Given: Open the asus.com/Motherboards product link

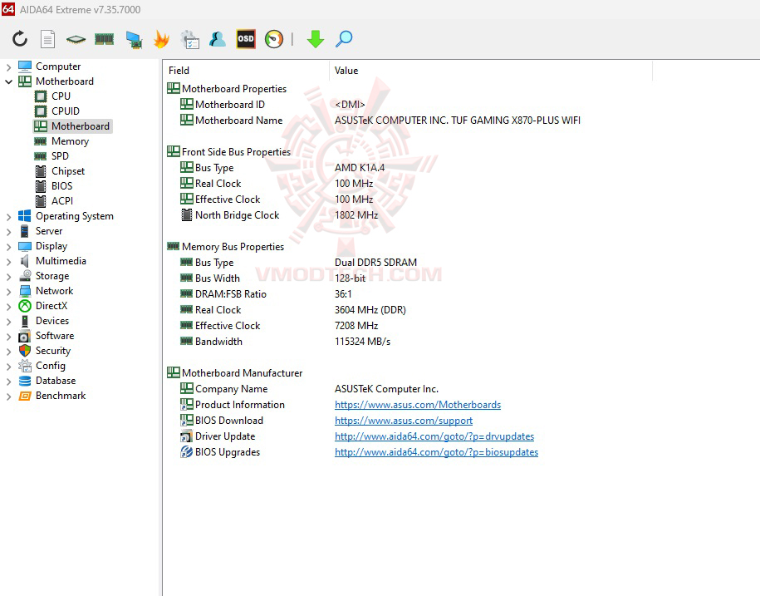Looking at the screenshot, I should 417,405.
